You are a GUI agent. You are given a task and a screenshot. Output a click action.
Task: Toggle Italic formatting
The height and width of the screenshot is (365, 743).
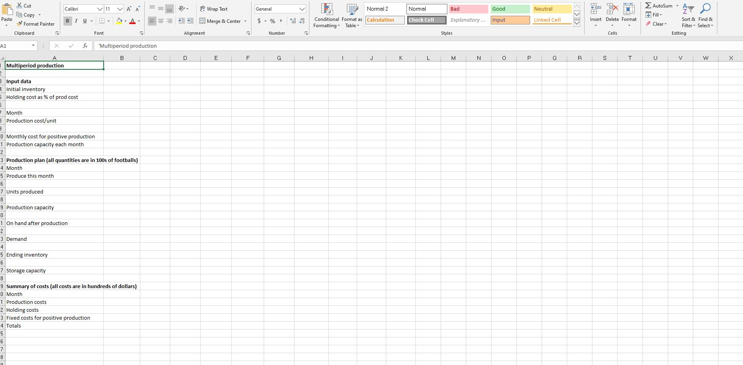point(76,21)
